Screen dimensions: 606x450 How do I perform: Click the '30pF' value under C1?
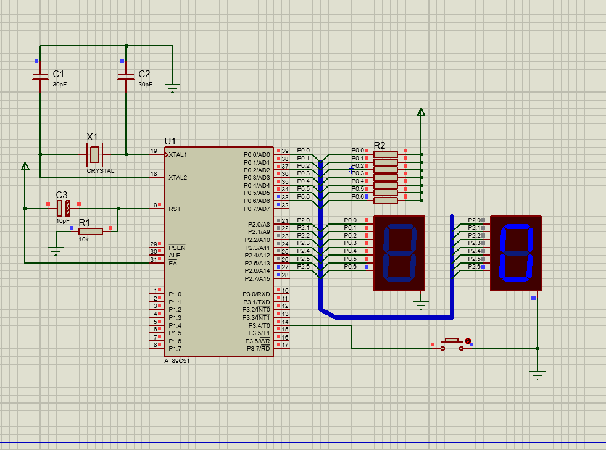point(60,85)
